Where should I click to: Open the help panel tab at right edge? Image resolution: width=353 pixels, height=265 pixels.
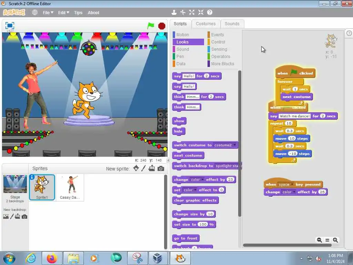(349, 33)
